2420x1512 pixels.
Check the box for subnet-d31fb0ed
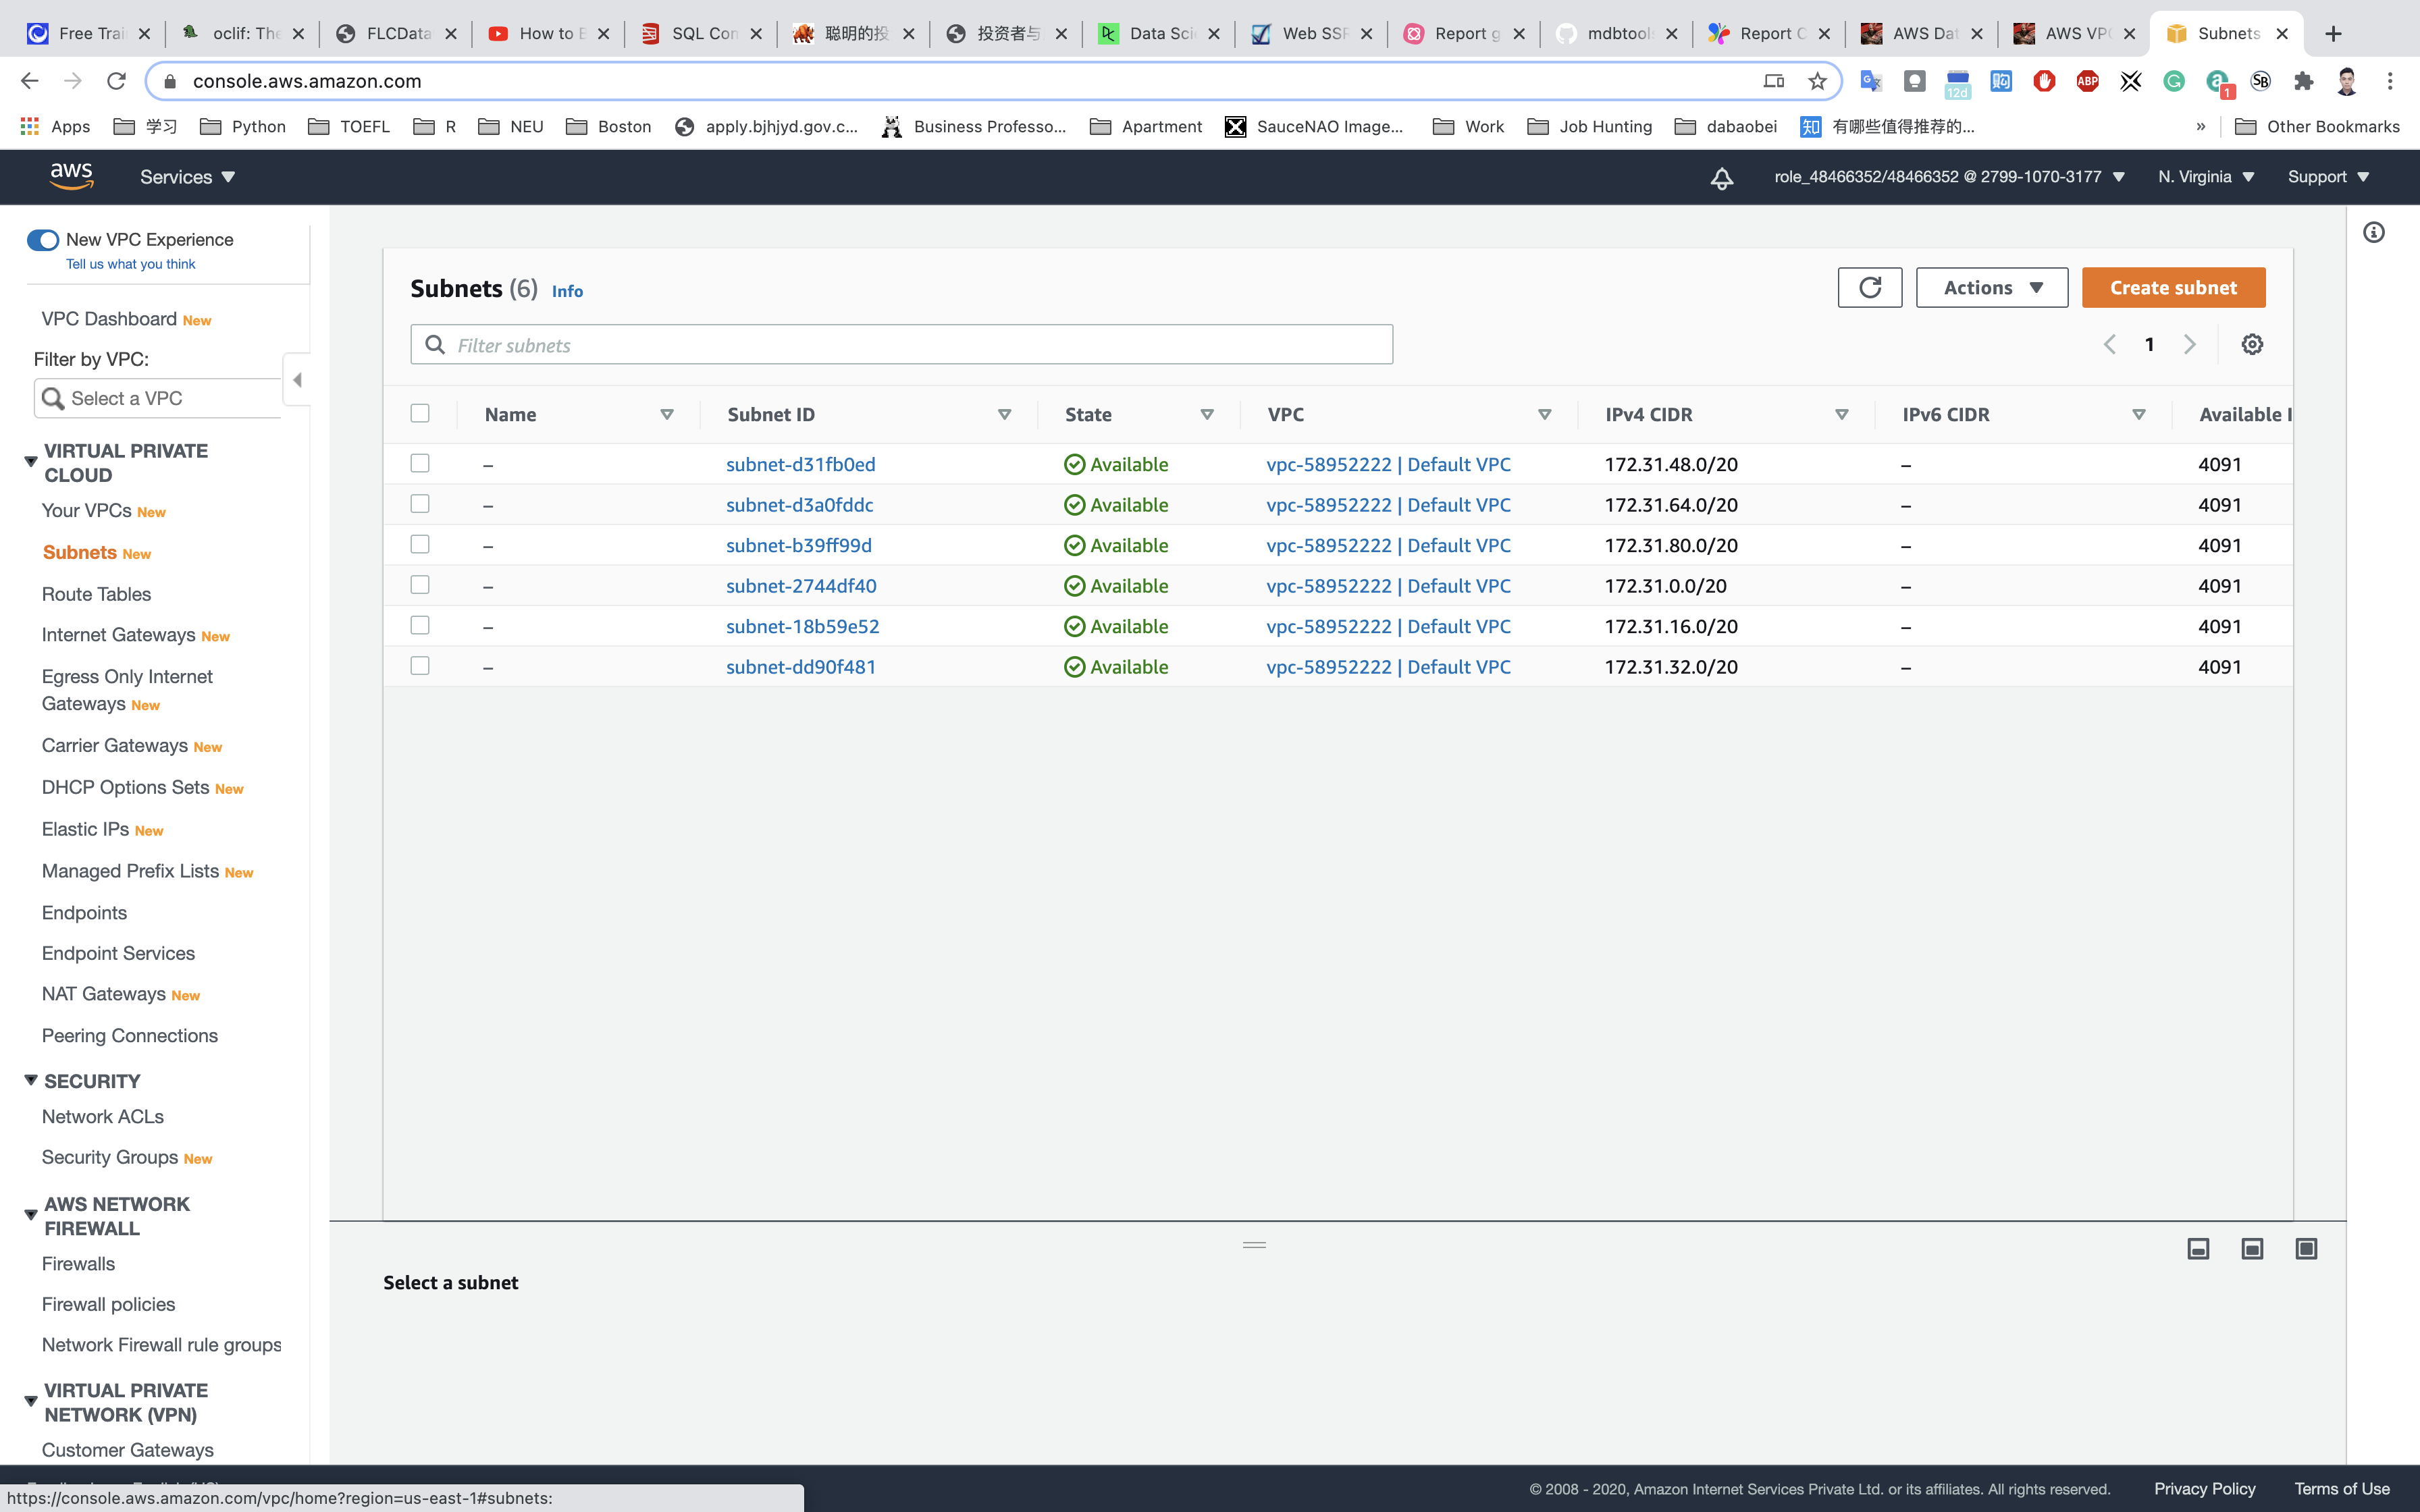pos(420,464)
